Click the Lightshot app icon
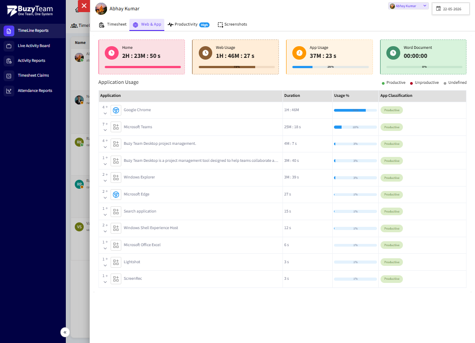Screen dimensions: 475x343 coord(116,262)
